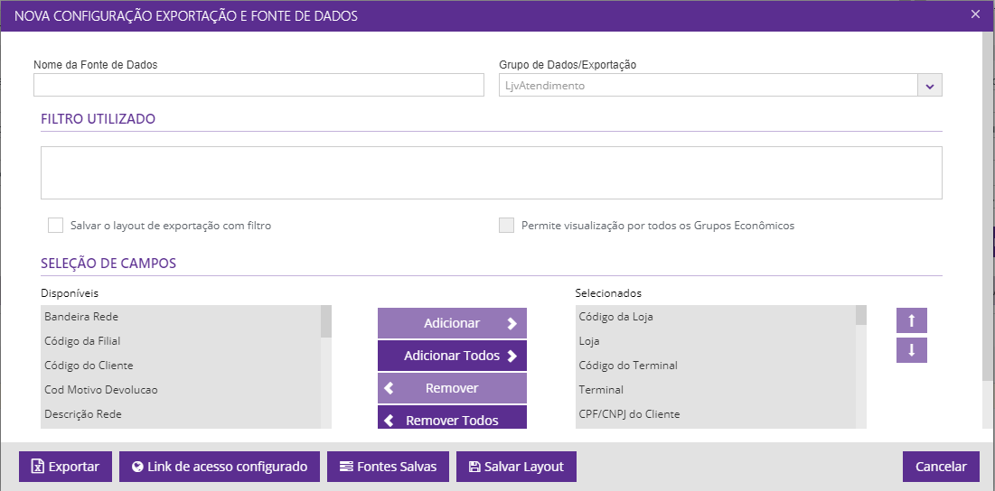Click Adicionar to add the field
The width and height of the screenshot is (995, 491).
tap(452, 323)
